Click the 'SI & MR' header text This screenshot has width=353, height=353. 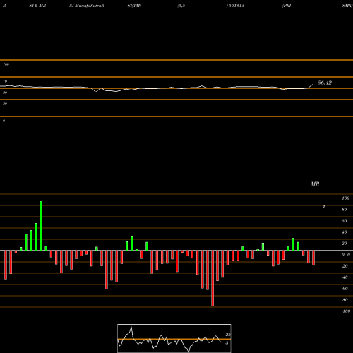(37, 6)
